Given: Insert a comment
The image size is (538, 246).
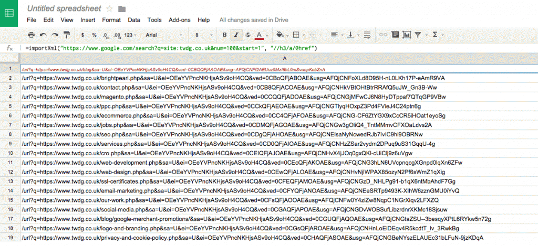Looking at the screenshot, I should [x=395, y=35].
